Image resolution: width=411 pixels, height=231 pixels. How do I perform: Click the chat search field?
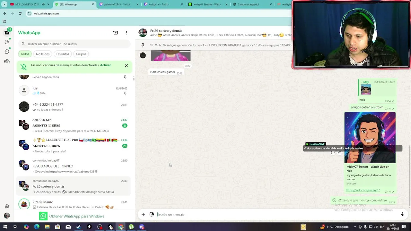74,44
